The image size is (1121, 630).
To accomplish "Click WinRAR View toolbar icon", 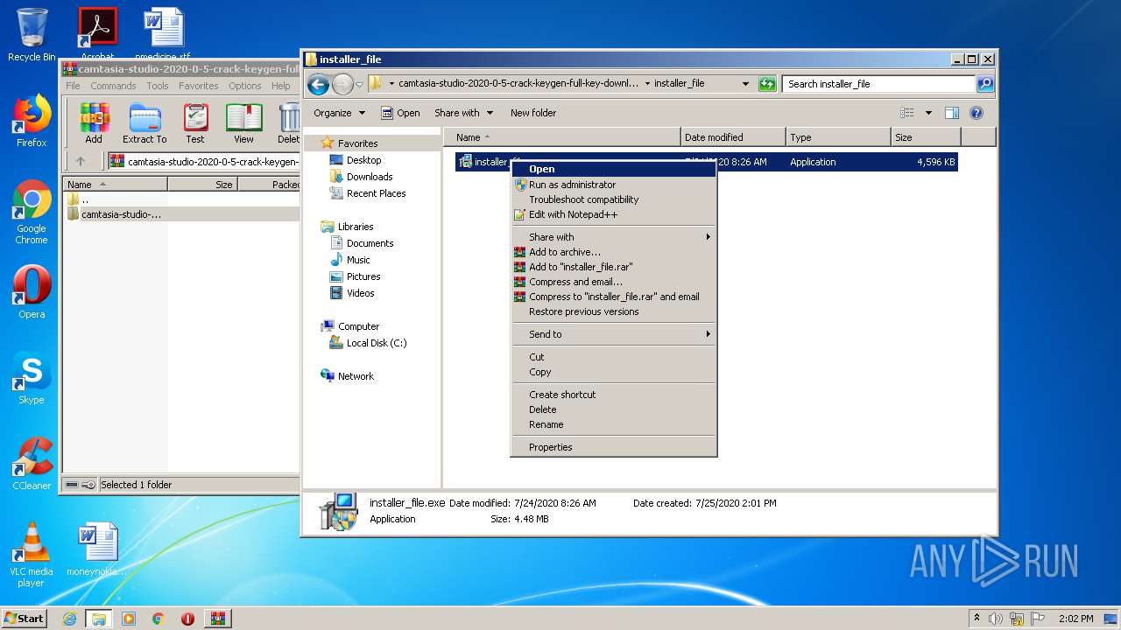I will click(x=244, y=123).
